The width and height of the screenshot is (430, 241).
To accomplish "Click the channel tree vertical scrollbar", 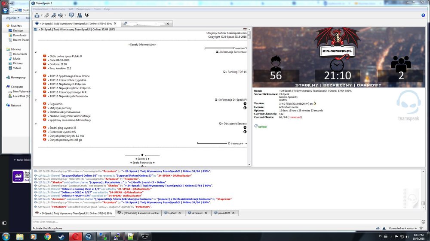I will (249, 97).
